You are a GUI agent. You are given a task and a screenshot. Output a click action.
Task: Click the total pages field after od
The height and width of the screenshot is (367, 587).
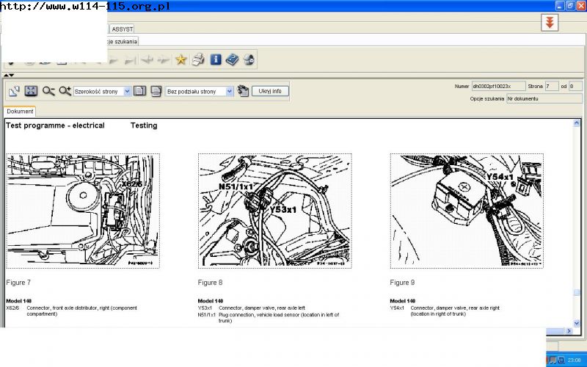575,86
